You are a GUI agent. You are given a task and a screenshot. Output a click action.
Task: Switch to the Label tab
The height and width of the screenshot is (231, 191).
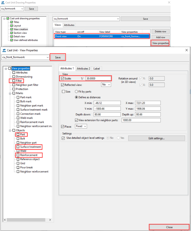tap(97, 68)
